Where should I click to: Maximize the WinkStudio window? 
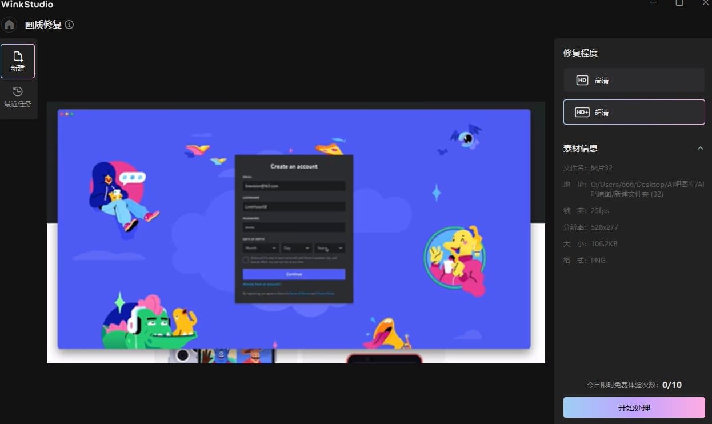click(679, 3)
